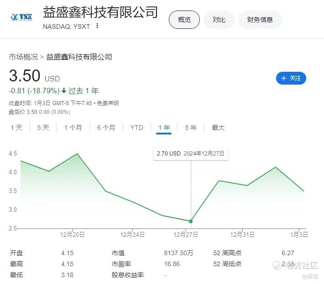Show the 最大 chart range
324x284 pixels.
point(218,128)
